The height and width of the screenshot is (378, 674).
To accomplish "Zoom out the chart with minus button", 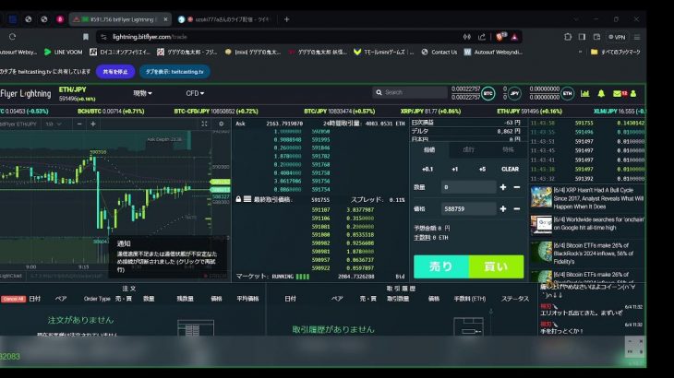I will pos(79,124).
